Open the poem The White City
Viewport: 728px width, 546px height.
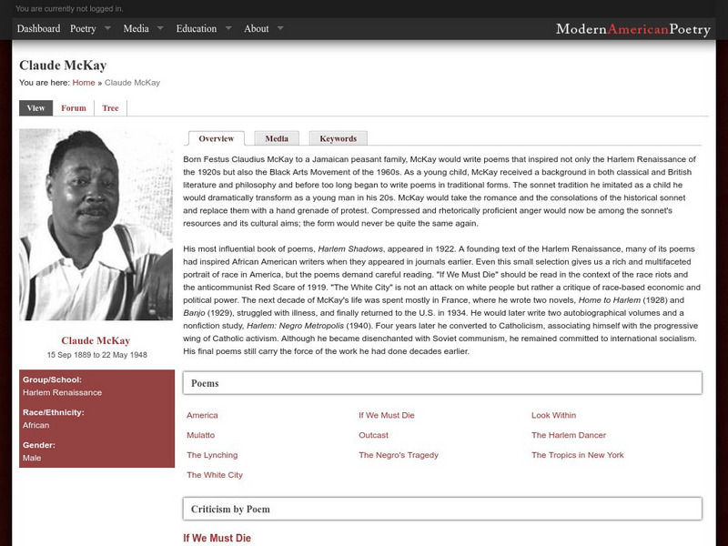[215, 475]
